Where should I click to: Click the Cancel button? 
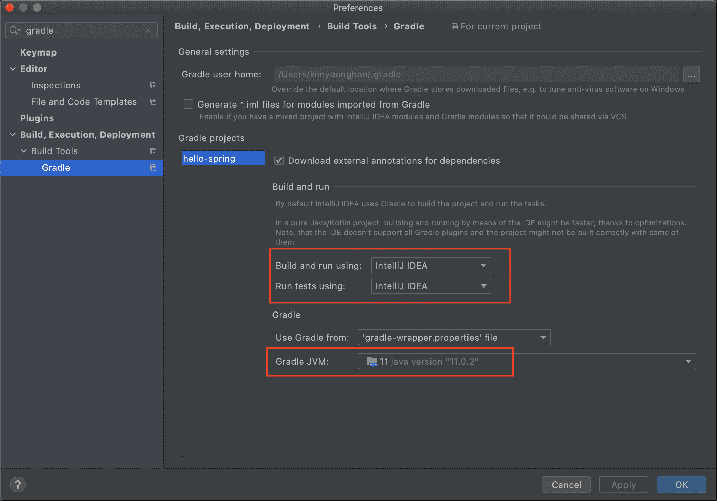coord(566,485)
